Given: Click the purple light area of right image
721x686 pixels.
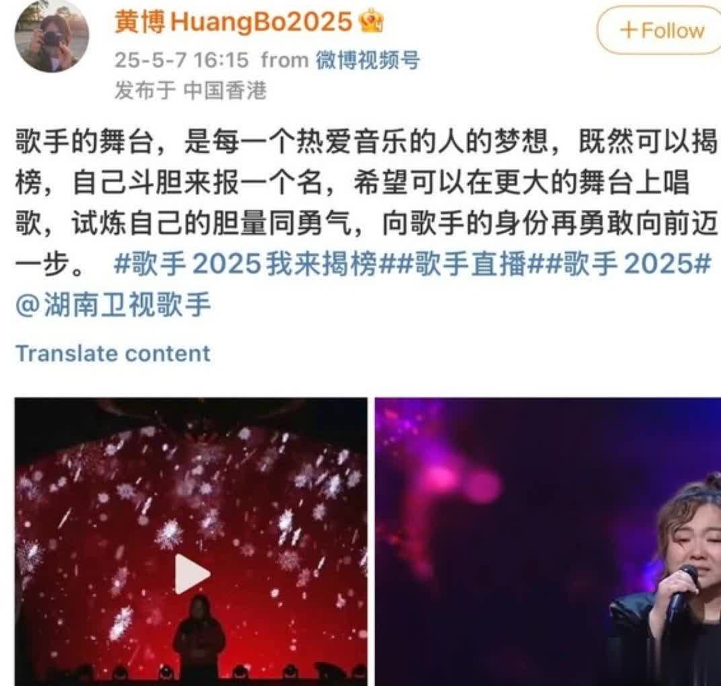Looking at the screenshot, I should [x=460, y=483].
